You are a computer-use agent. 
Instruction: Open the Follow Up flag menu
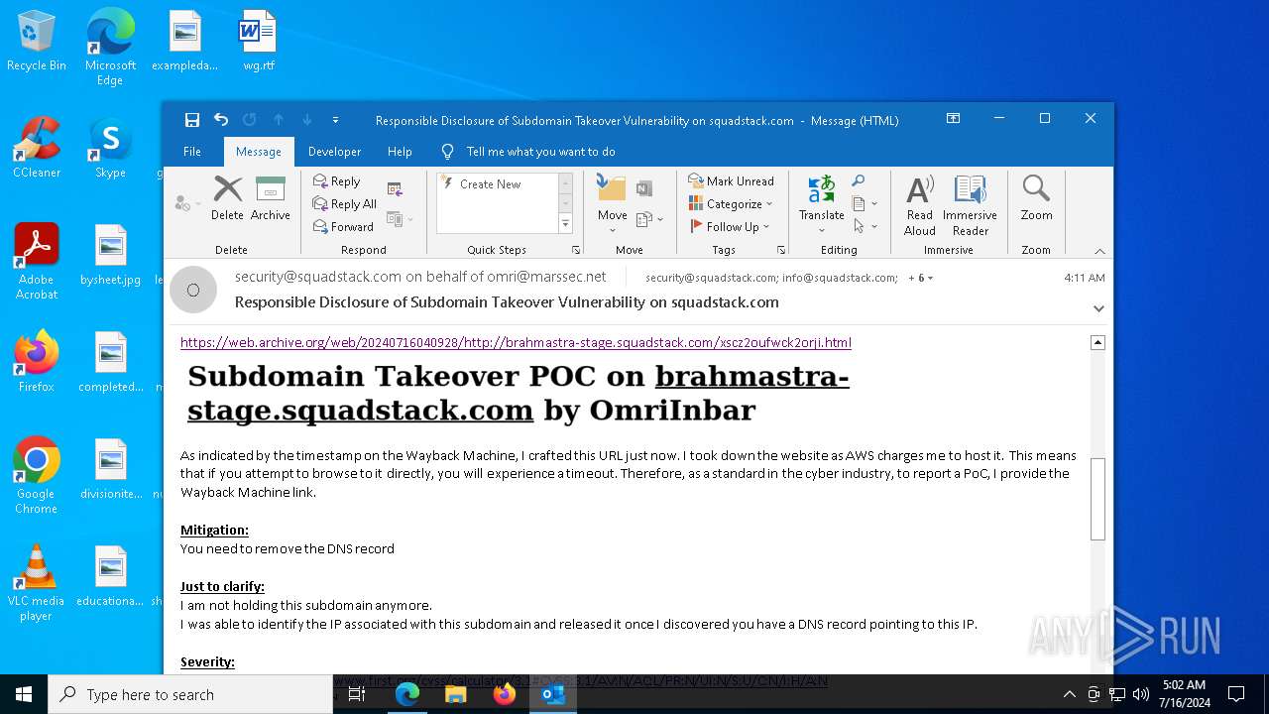730,227
